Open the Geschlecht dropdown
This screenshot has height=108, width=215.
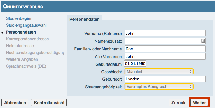pos(159,72)
